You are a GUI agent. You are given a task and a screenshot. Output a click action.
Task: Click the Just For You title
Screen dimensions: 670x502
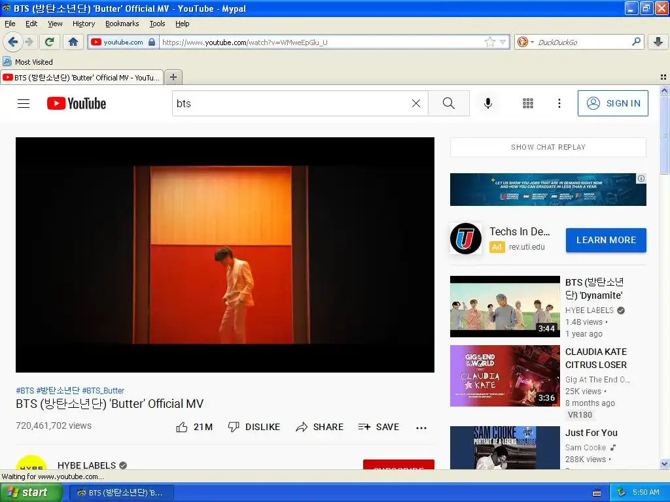pyautogui.click(x=591, y=433)
